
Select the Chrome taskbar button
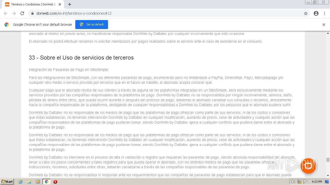pos(46,182)
